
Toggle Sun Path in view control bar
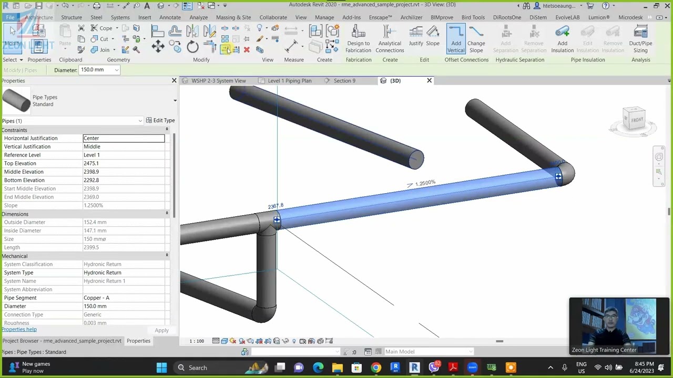pyautogui.click(x=233, y=341)
